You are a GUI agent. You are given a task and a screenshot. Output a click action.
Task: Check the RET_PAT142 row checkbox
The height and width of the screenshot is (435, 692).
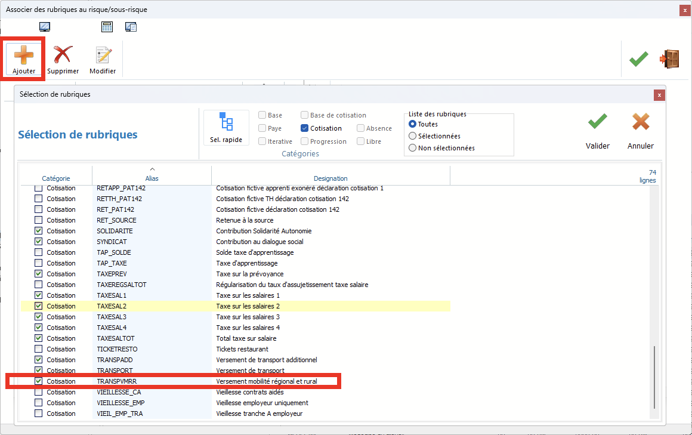tap(38, 209)
